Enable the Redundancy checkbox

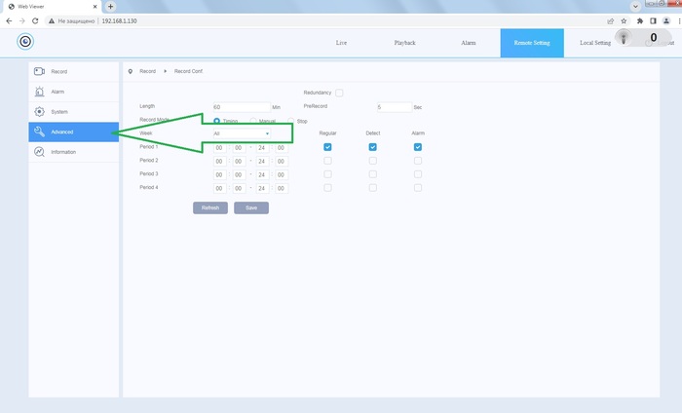click(339, 93)
